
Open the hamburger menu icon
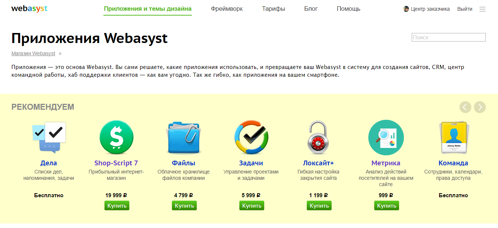coord(482,9)
